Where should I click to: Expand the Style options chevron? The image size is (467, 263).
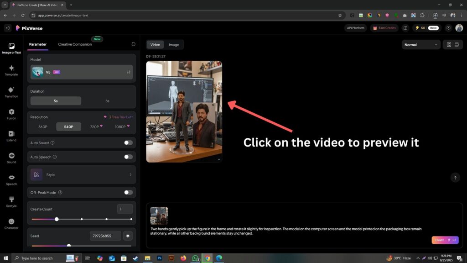click(130, 175)
